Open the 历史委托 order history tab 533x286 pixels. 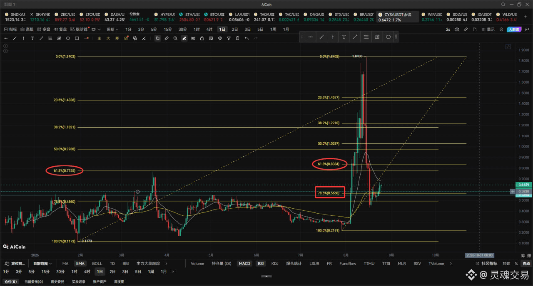(x=57, y=281)
